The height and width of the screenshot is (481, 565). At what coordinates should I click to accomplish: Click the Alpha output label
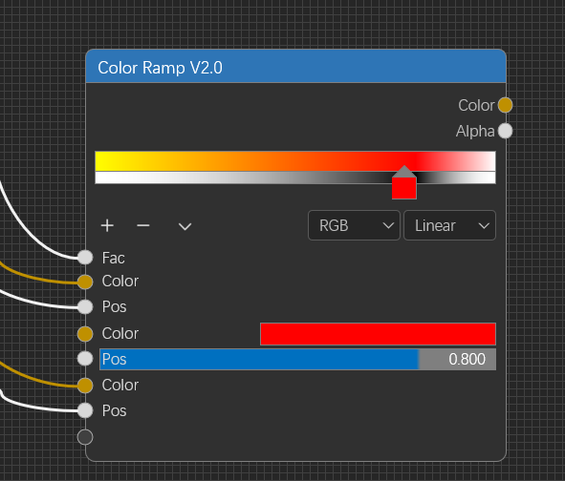pos(475,131)
